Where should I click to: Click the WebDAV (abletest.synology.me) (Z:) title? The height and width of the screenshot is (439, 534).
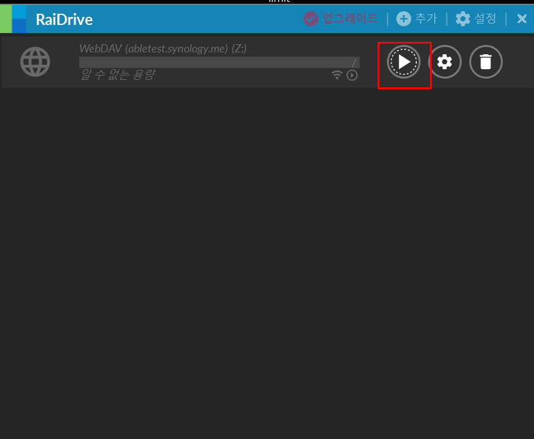[163, 49]
